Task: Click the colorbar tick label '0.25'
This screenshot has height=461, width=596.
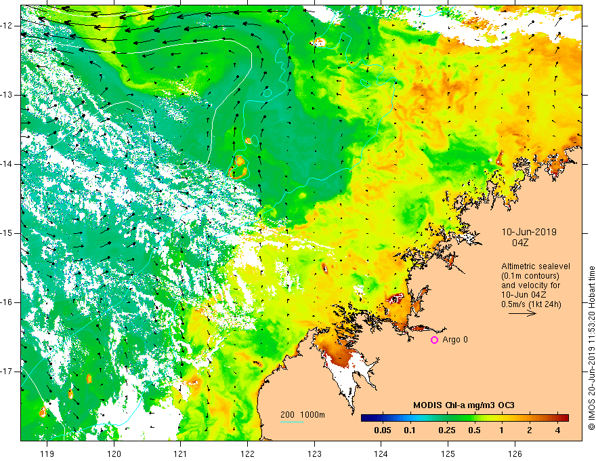Action: point(446,430)
